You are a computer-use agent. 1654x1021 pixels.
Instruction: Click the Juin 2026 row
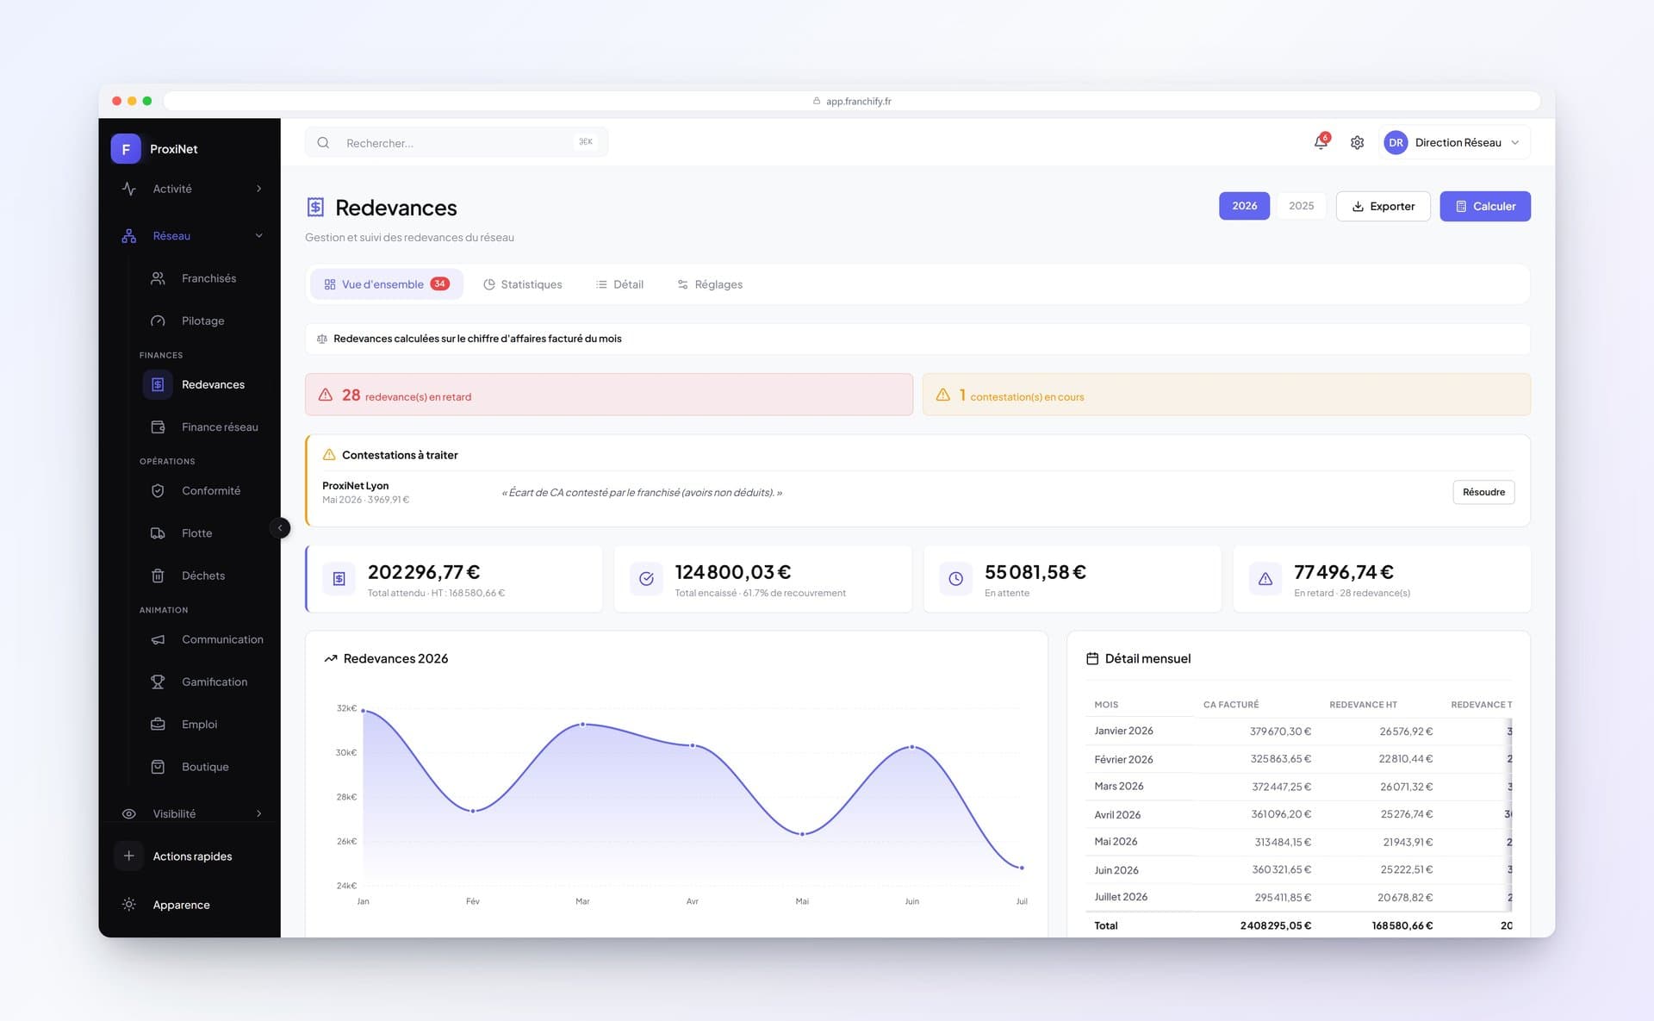tap(1298, 869)
